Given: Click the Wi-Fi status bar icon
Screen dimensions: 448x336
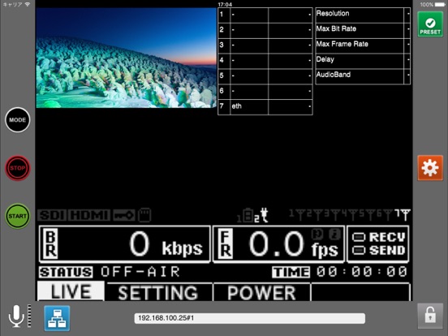Looking at the screenshot, I should tap(28, 4).
